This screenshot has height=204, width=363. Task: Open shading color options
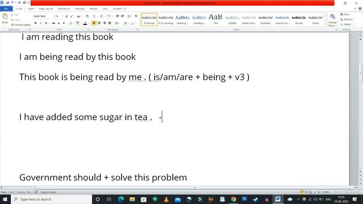(125, 23)
